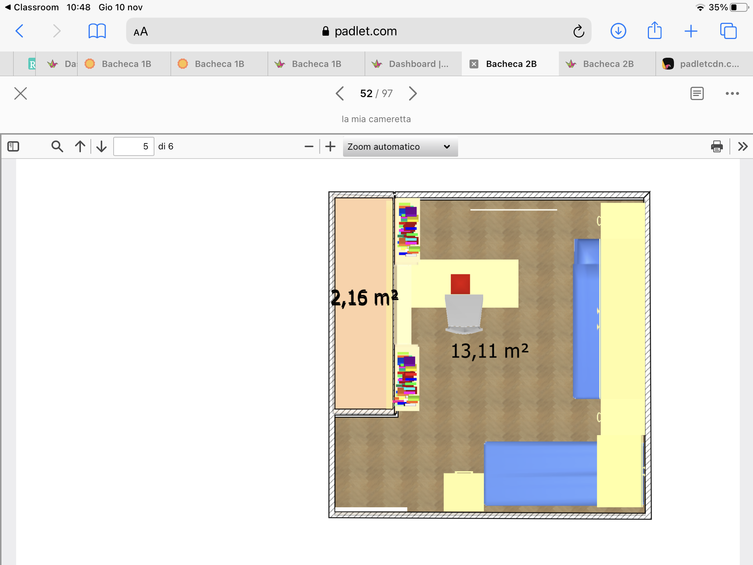Tap the Safari reload button
This screenshot has height=565, width=753.
pos(578,31)
